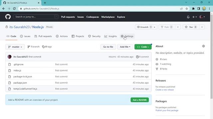
Task: Switch to the Security tab
Action: click(94, 36)
